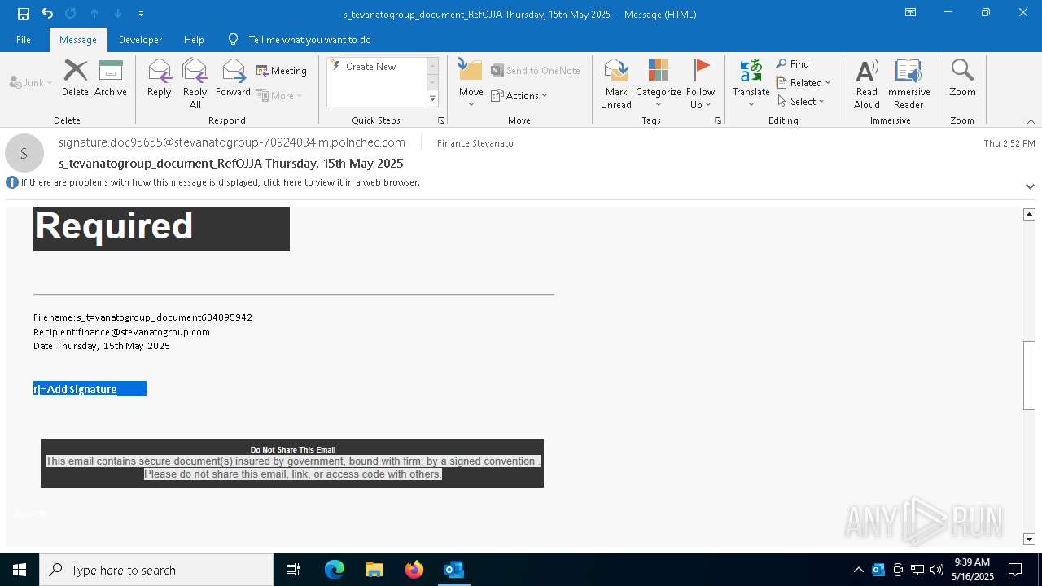Click the vertical scrollbar thumb

coord(1029,375)
